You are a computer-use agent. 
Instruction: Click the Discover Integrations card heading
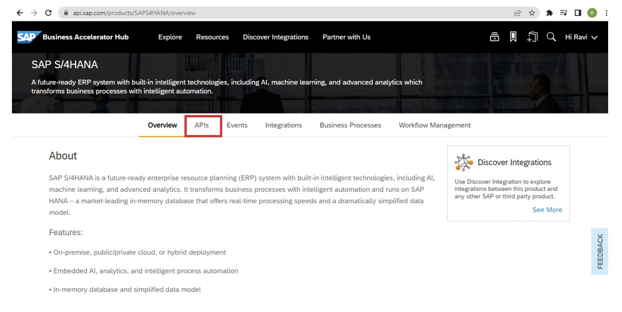tap(515, 163)
